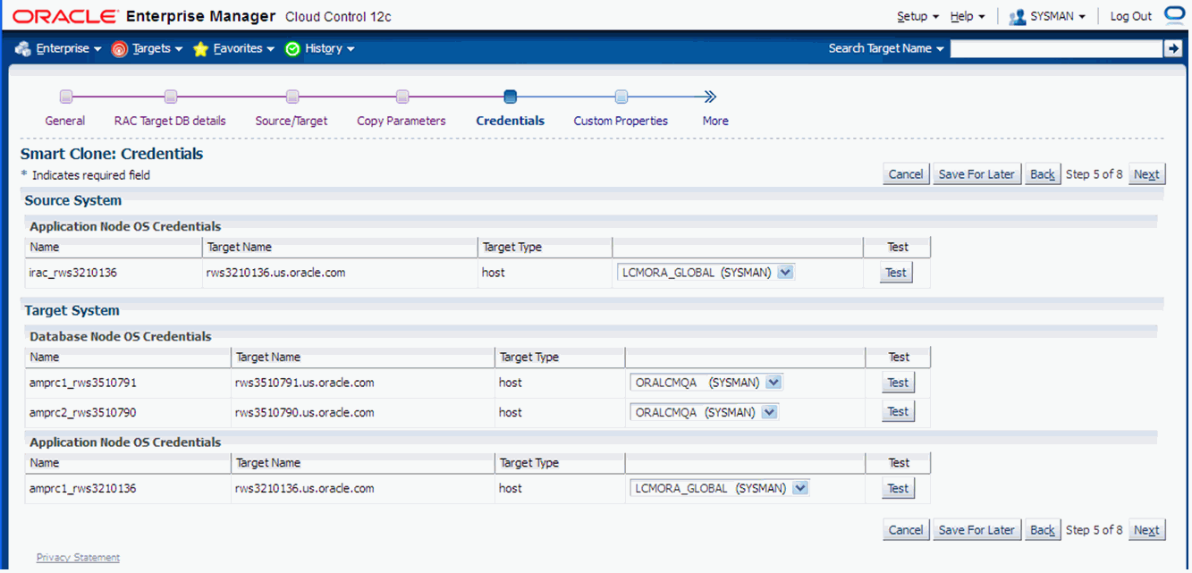
Task: Open the Setup menu
Action: click(x=917, y=16)
